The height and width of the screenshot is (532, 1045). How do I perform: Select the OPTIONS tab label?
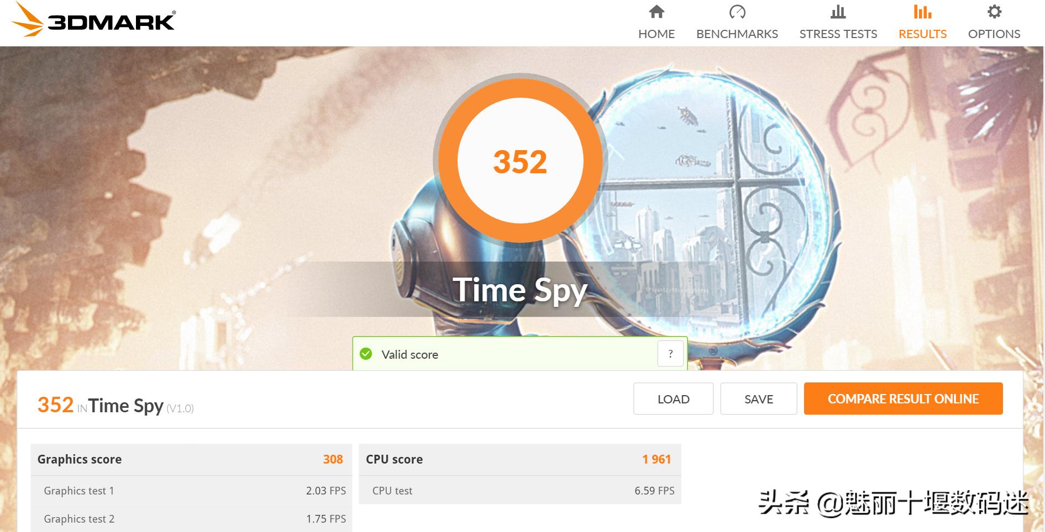tap(994, 34)
